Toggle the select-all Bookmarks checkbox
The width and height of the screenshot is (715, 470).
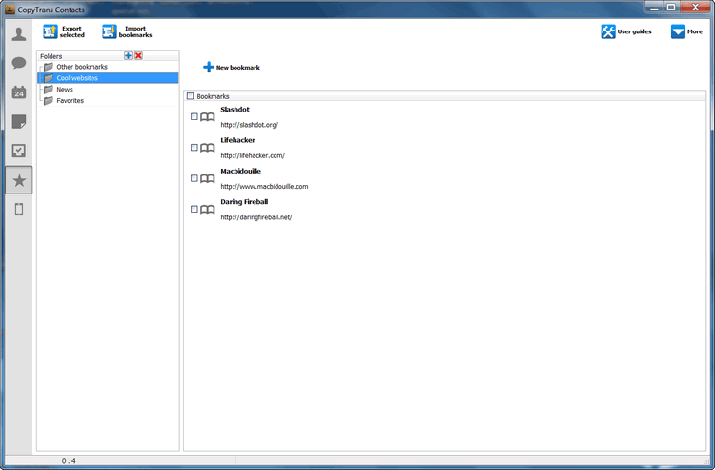(190, 96)
